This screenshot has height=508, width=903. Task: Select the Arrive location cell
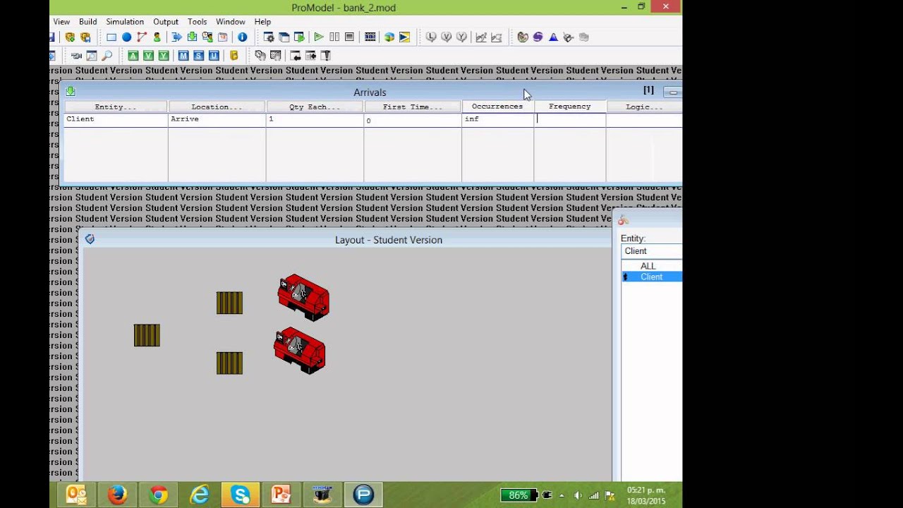tap(217, 120)
